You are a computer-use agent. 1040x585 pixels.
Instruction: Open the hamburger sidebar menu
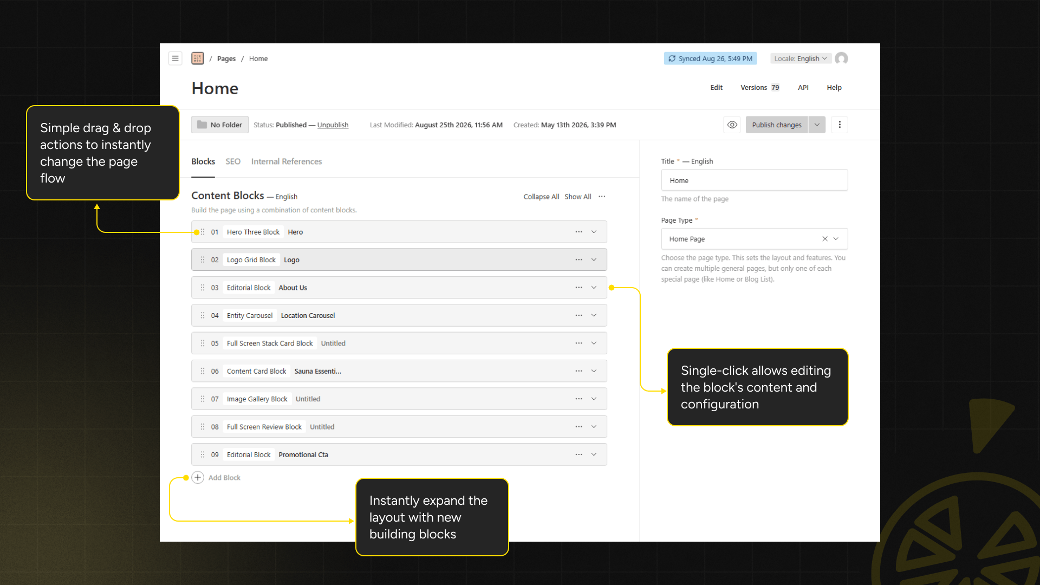coord(175,58)
